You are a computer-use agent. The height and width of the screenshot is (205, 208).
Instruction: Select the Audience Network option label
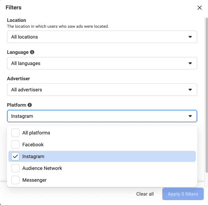point(42,168)
